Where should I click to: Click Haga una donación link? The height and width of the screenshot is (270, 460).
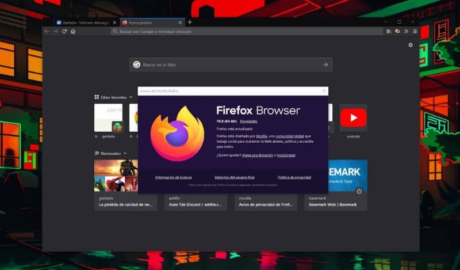tap(257, 155)
